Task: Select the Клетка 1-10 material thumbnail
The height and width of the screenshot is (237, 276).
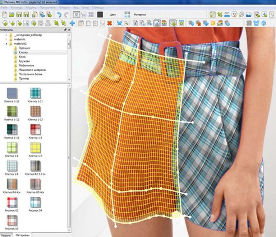Action: [12, 93]
